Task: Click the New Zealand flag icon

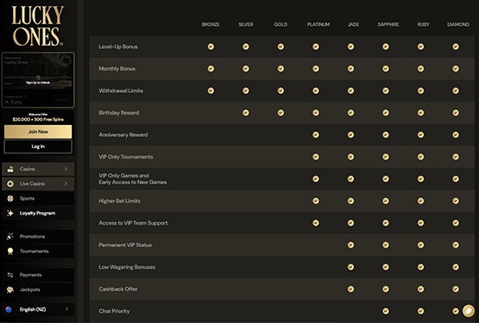Action: (9, 309)
